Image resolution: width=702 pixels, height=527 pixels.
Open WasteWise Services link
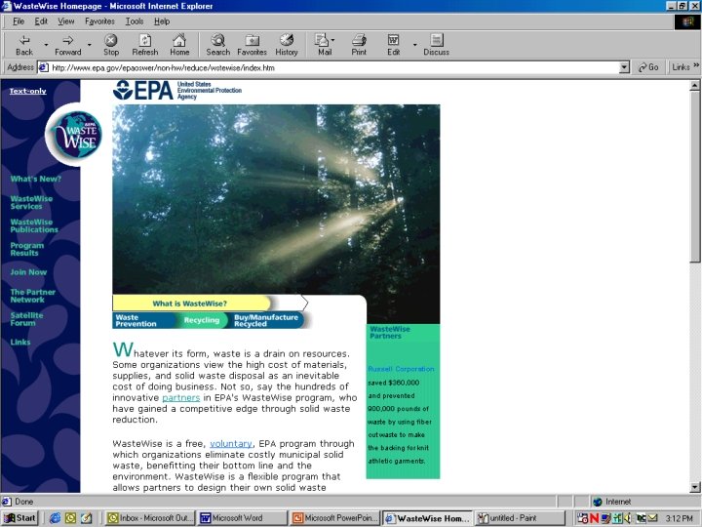[31, 203]
